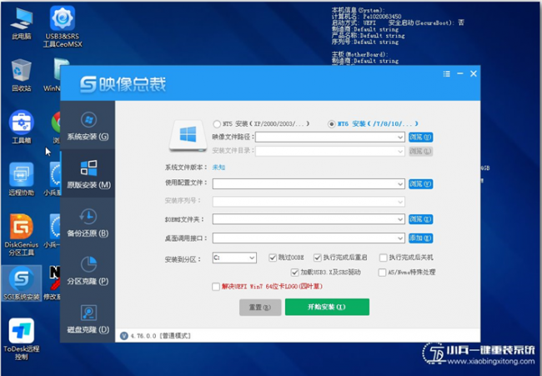This screenshot has width=542, height=376.
Task: Click 浏览 button for $OEM$文件夹
Action: pyautogui.click(x=420, y=219)
